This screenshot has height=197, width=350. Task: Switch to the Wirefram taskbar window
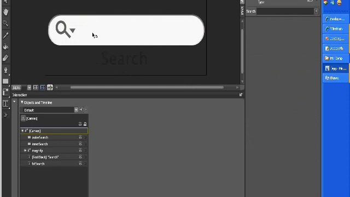point(335,29)
